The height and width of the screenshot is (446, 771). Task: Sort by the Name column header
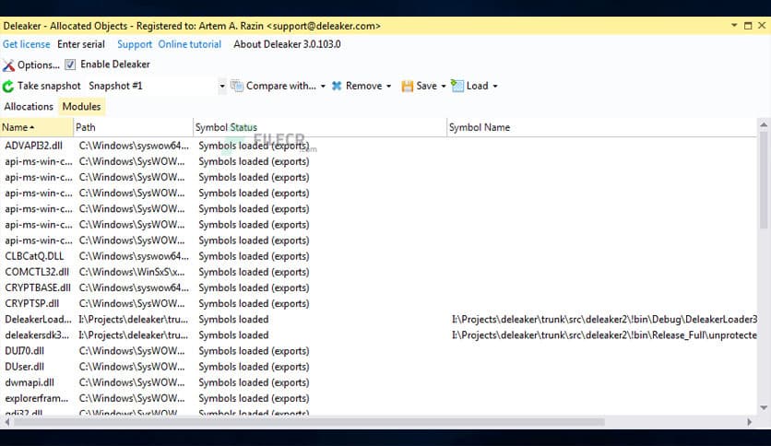click(x=18, y=127)
